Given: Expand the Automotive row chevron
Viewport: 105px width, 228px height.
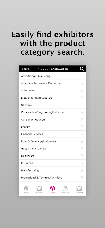Looking at the screenshot, I should pos(82,90).
